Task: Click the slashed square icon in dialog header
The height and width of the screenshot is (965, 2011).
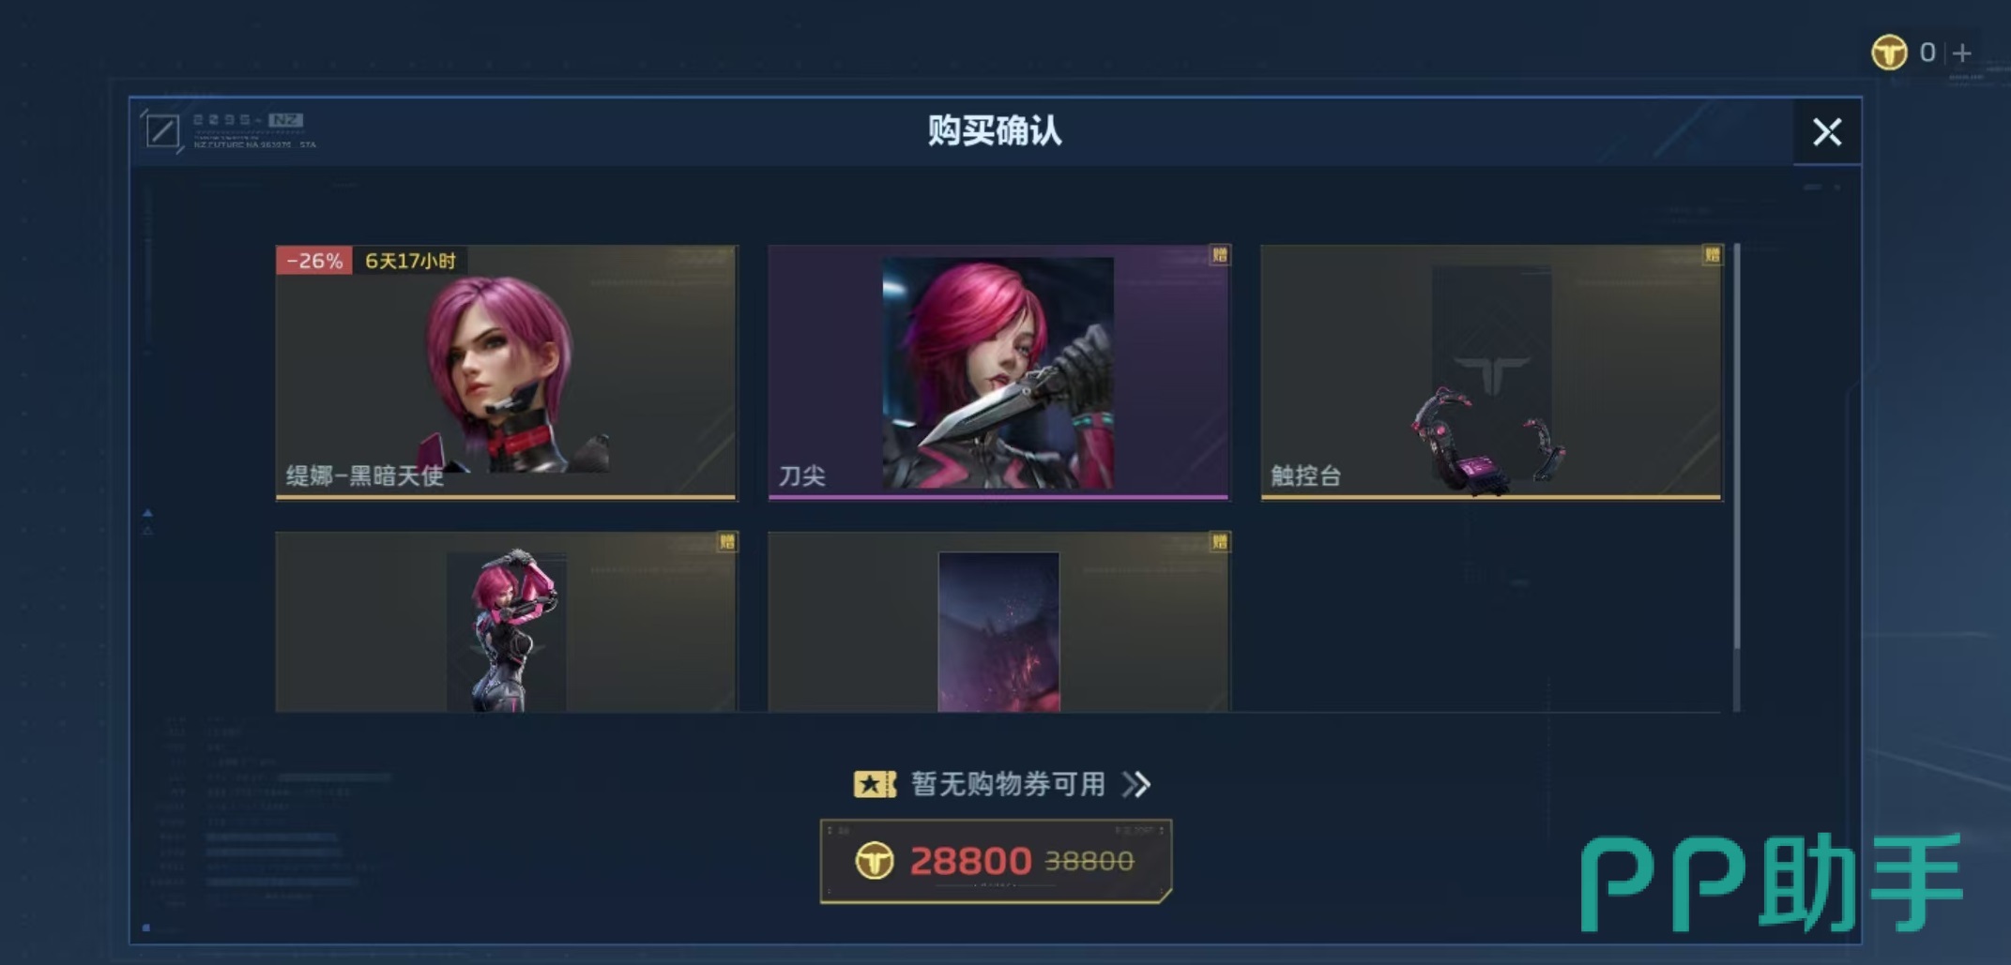Action: coord(162,131)
